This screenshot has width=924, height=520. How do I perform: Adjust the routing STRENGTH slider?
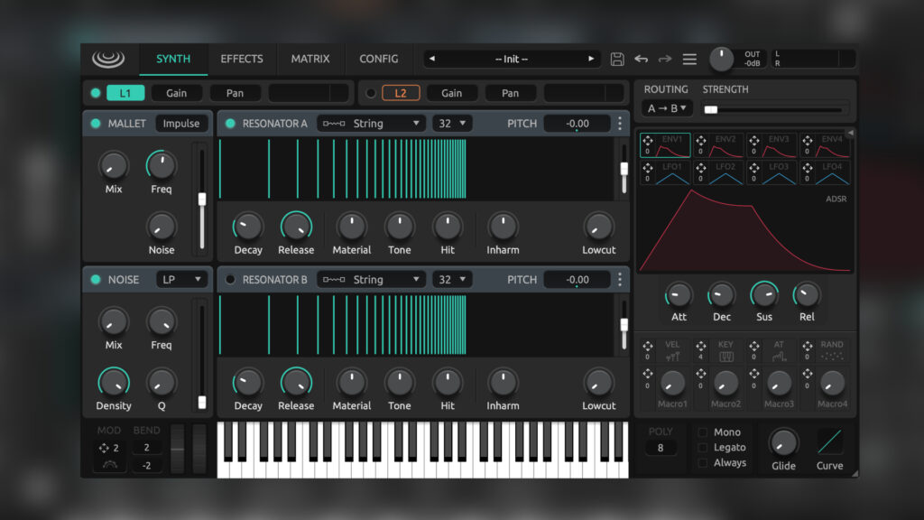point(712,107)
